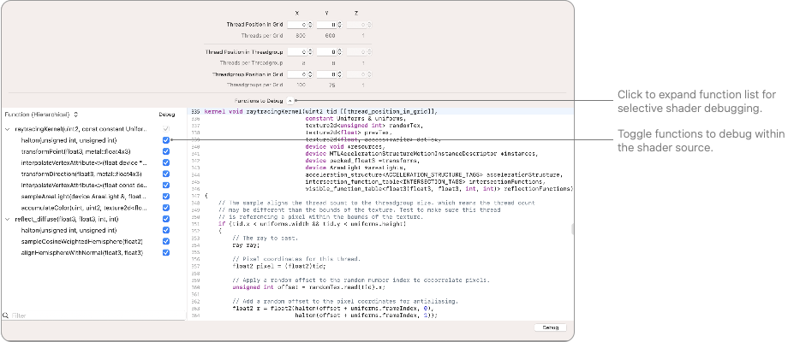
Task: Collapse the reflect_diffuse function group
Action: coord(8,219)
